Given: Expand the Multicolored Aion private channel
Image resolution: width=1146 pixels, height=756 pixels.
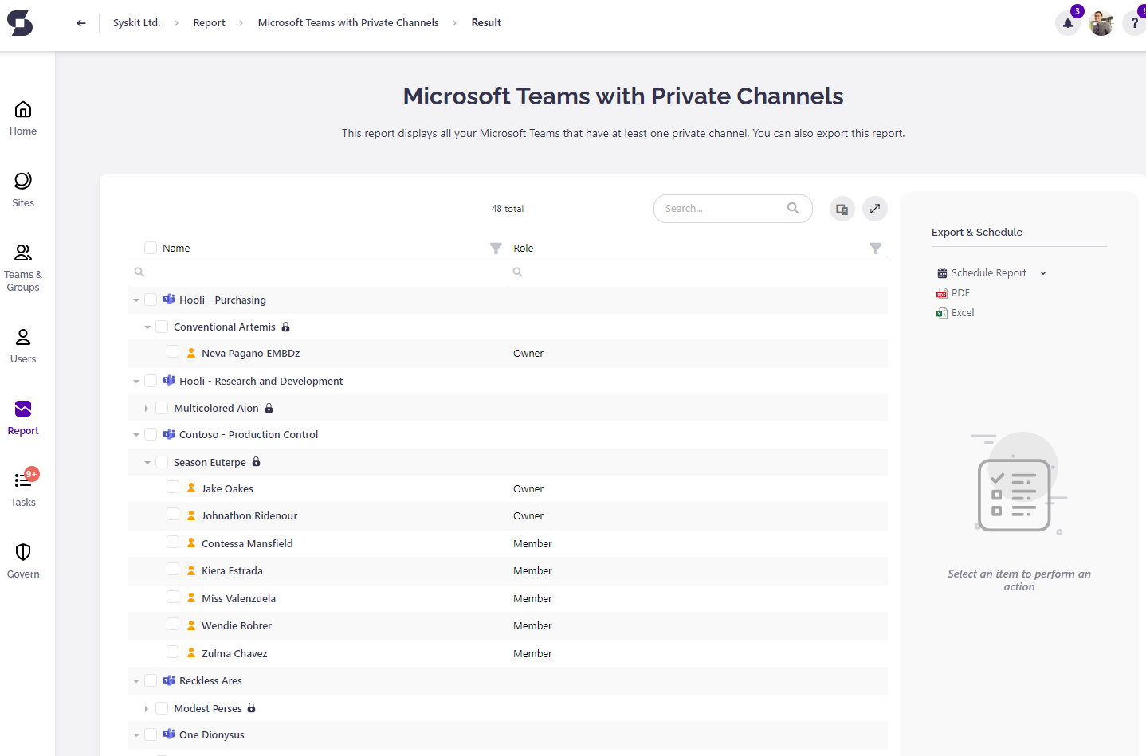Looking at the screenshot, I should 147,407.
